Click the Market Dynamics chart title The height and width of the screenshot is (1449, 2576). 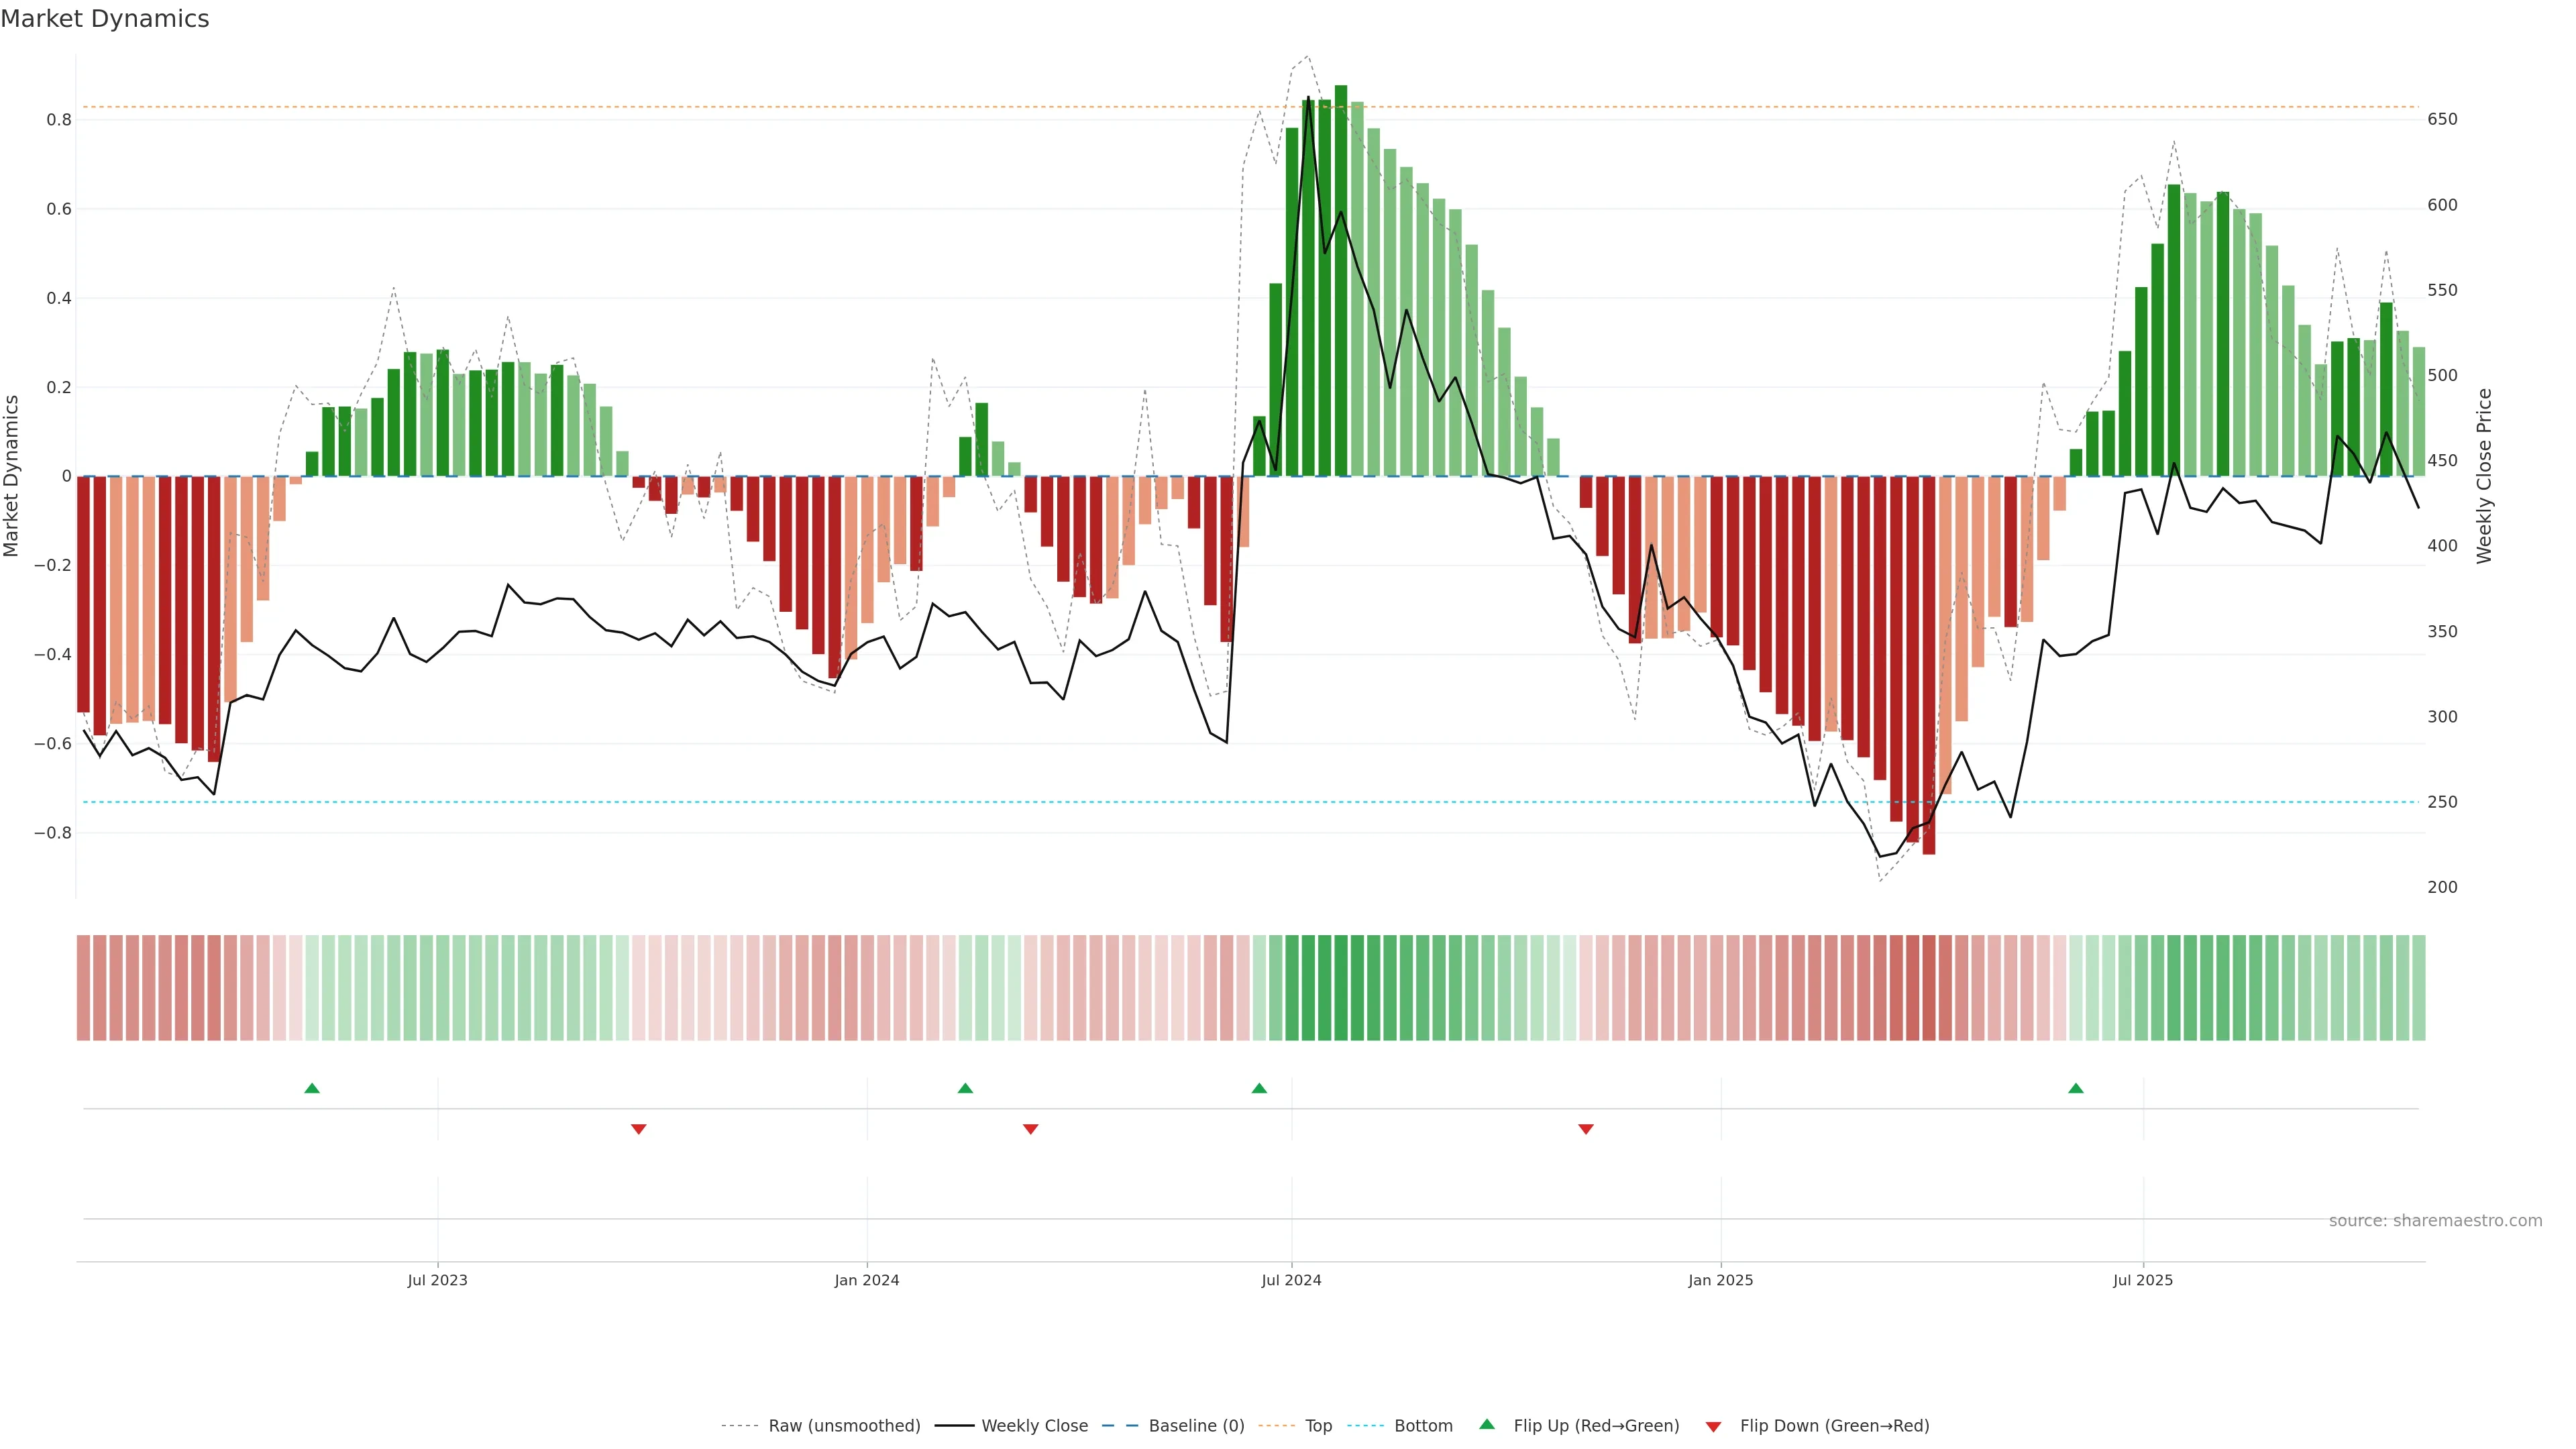pyautogui.click(x=105, y=19)
